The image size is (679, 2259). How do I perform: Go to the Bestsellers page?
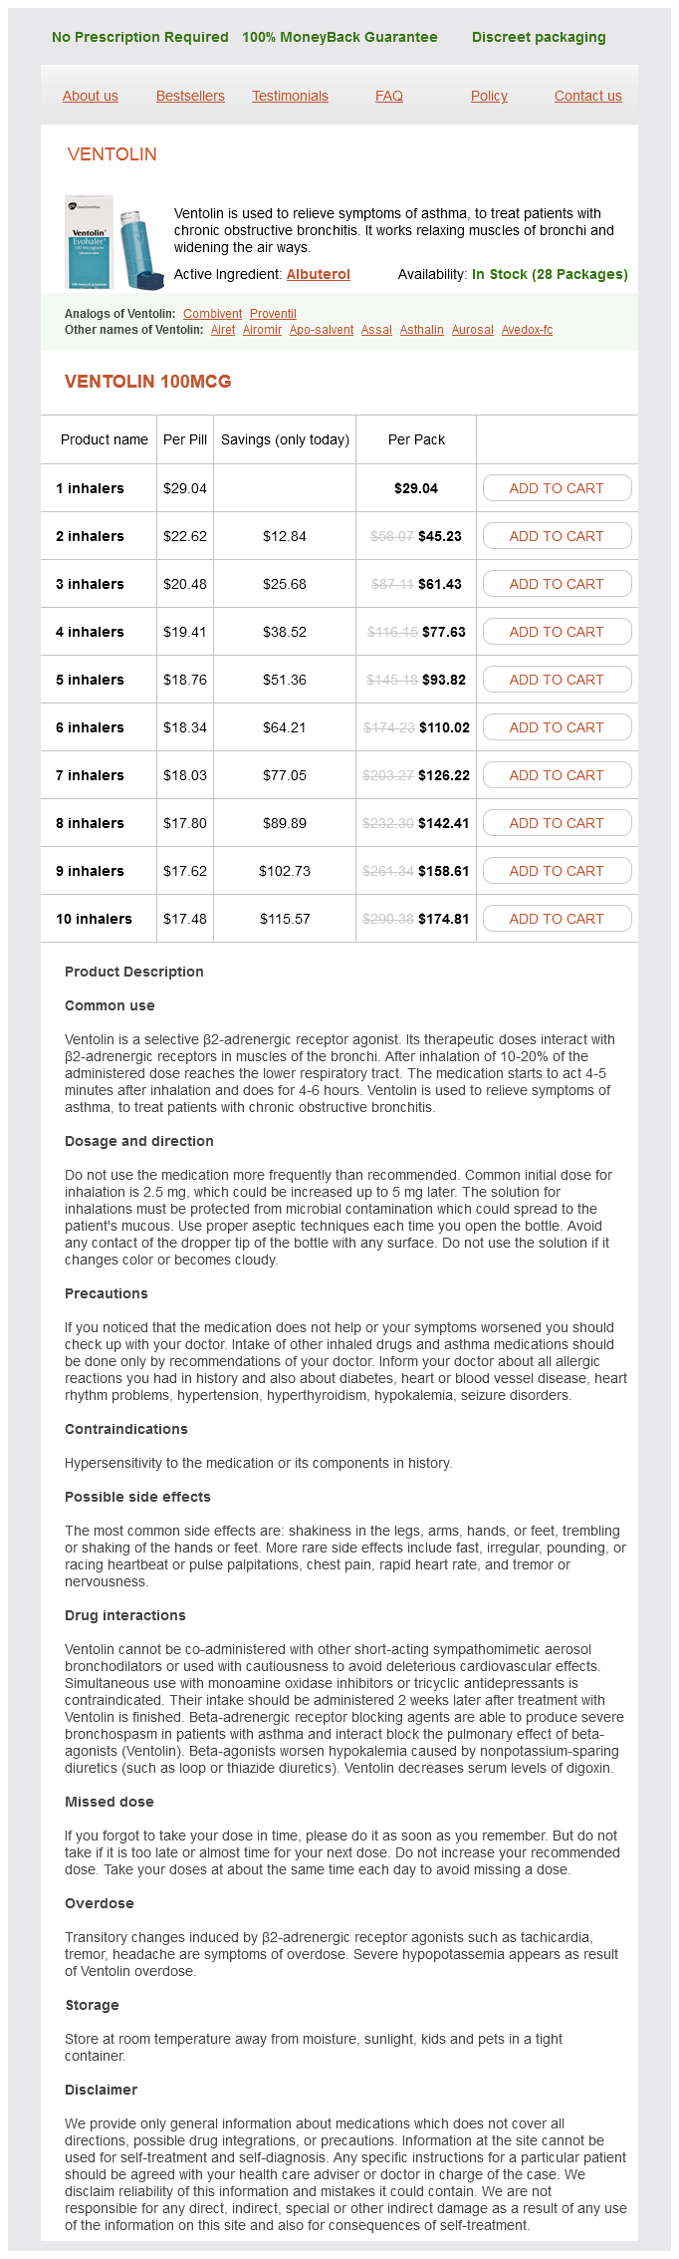pos(190,97)
